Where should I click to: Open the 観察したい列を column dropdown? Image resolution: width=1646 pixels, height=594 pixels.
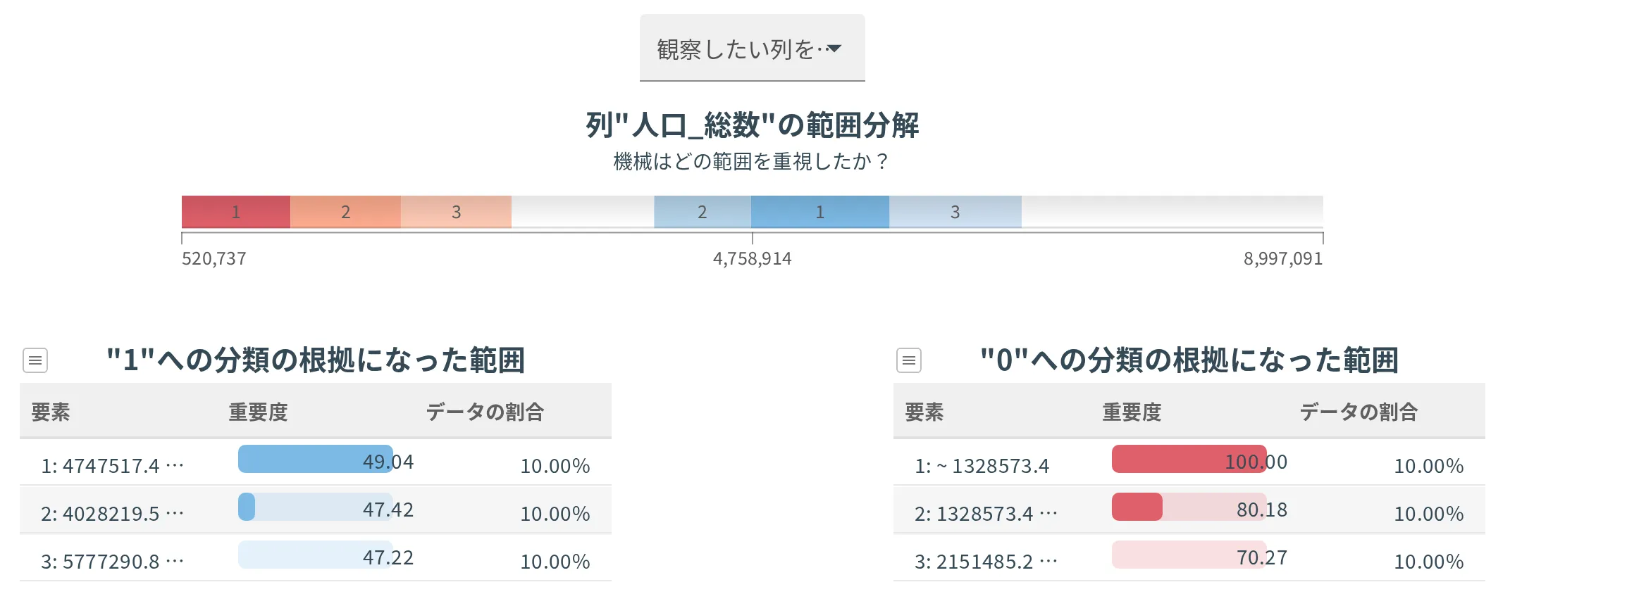[752, 48]
